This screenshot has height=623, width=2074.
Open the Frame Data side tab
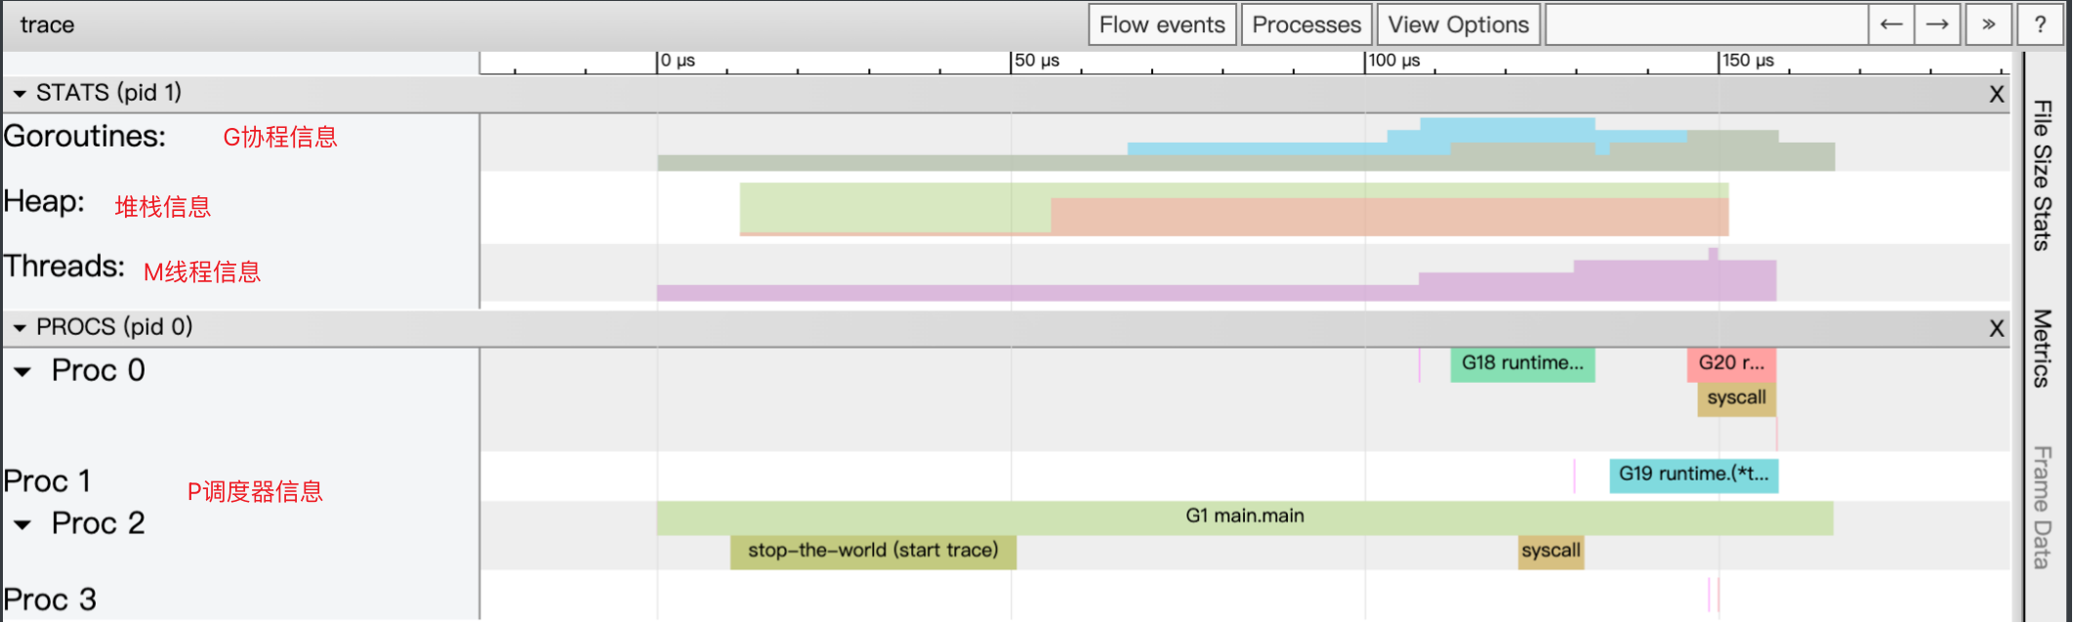point(2042,508)
